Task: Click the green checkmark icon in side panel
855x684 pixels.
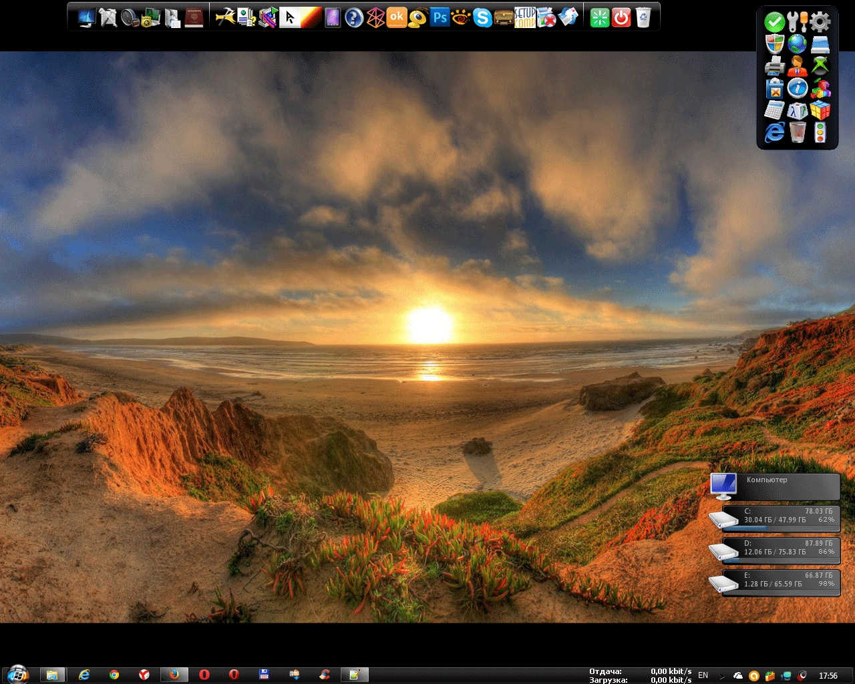Action: [x=774, y=22]
